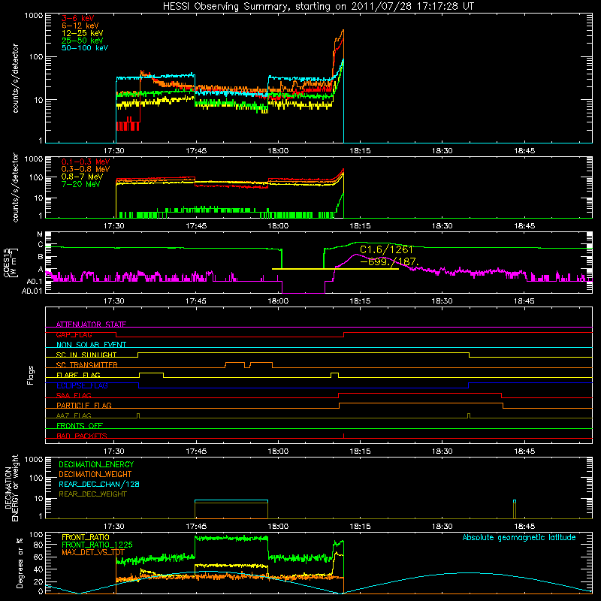Select the green FRONTS_OFF label
Screen dimensions: 601x601
[x=80, y=425]
